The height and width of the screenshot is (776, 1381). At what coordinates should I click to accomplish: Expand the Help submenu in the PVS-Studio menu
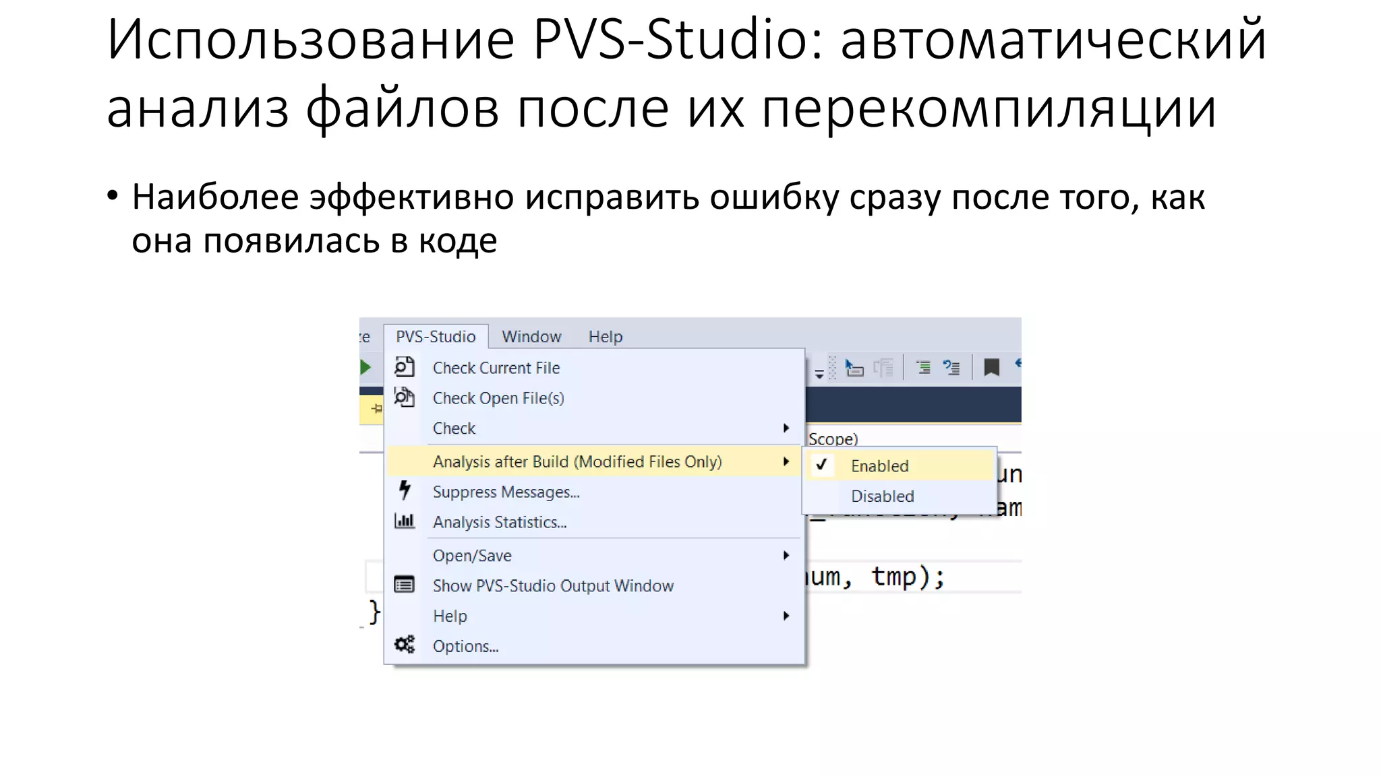pos(595,616)
